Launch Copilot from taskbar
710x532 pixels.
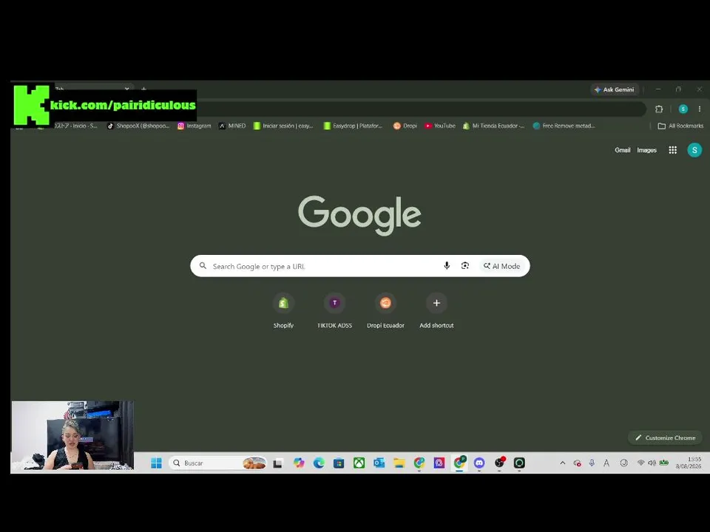(x=299, y=463)
